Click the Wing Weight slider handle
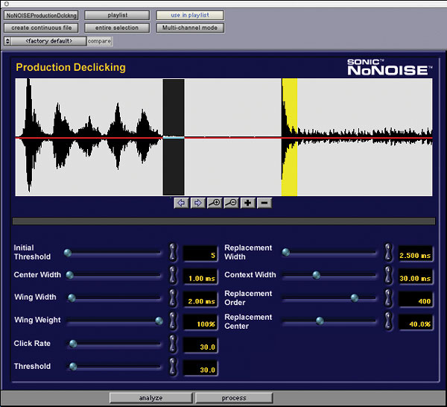Screen dimensions: 447x407 tap(159, 321)
